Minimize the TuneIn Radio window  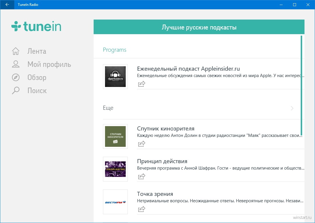click(281, 5)
